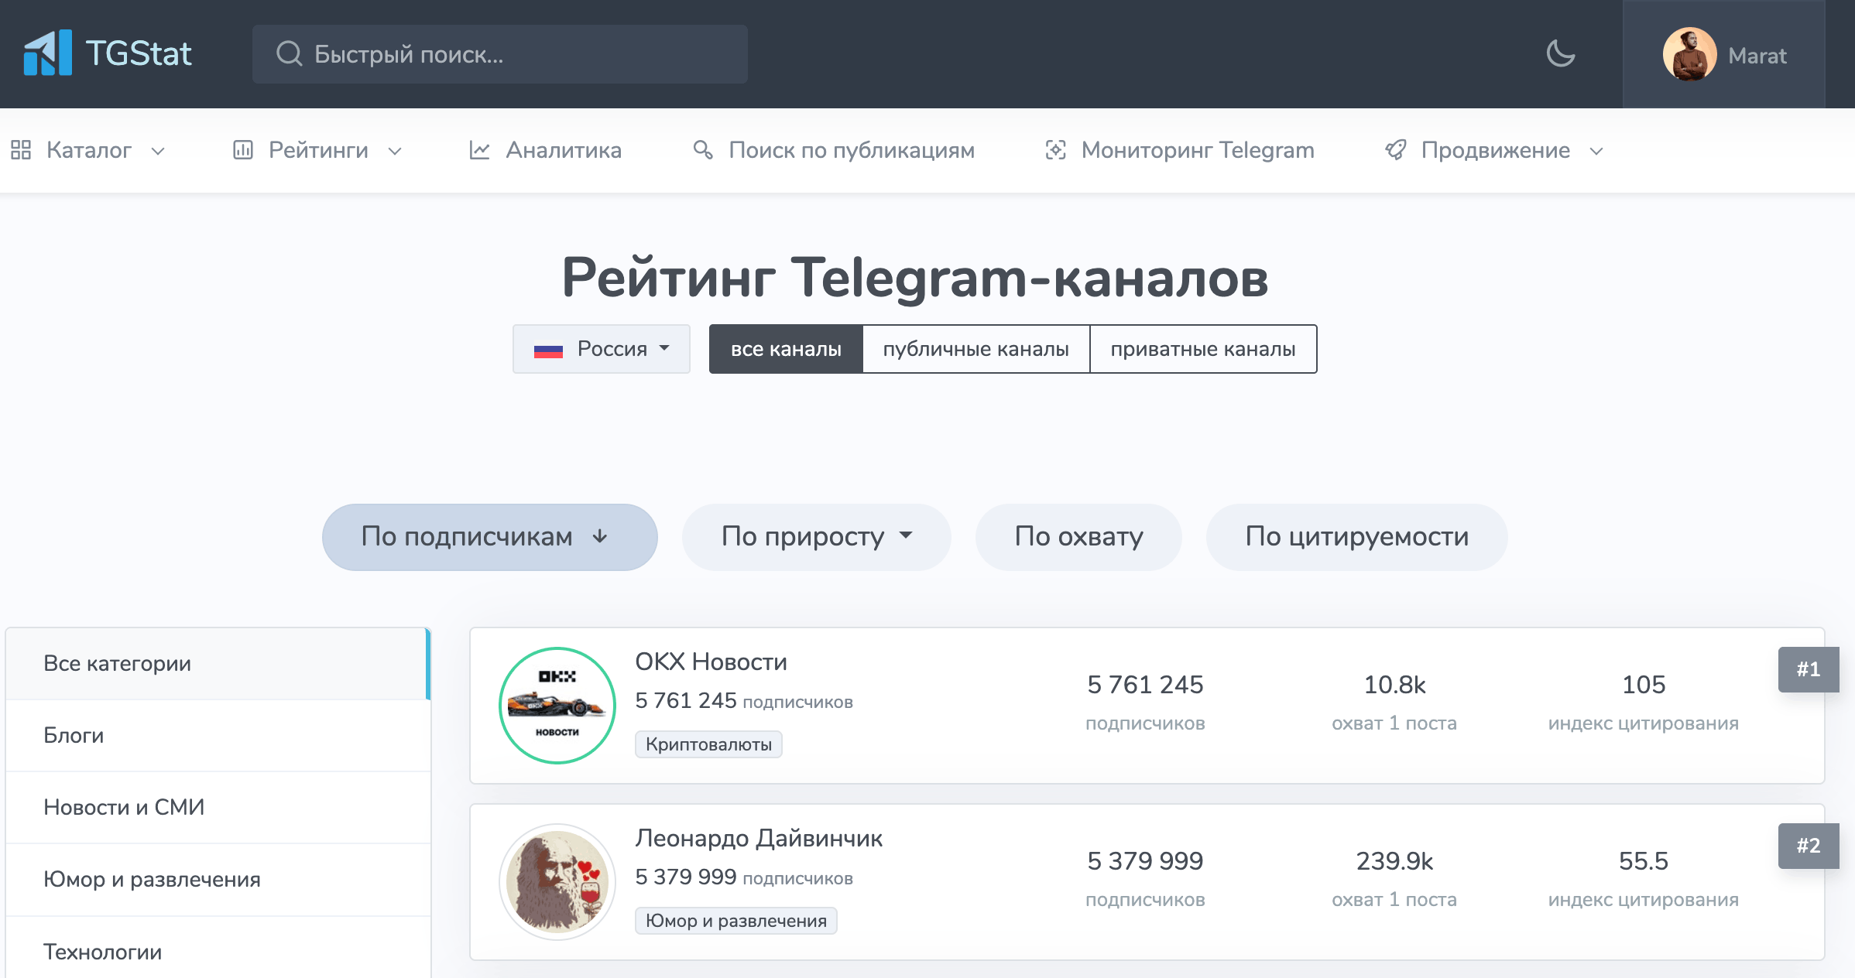The height and width of the screenshot is (978, 1855).
Task: Select приватные каналы filter
Action: 1203,349
